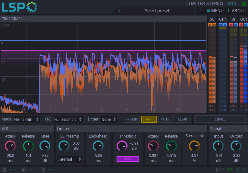Click the Select preset field

coord(157,11)
